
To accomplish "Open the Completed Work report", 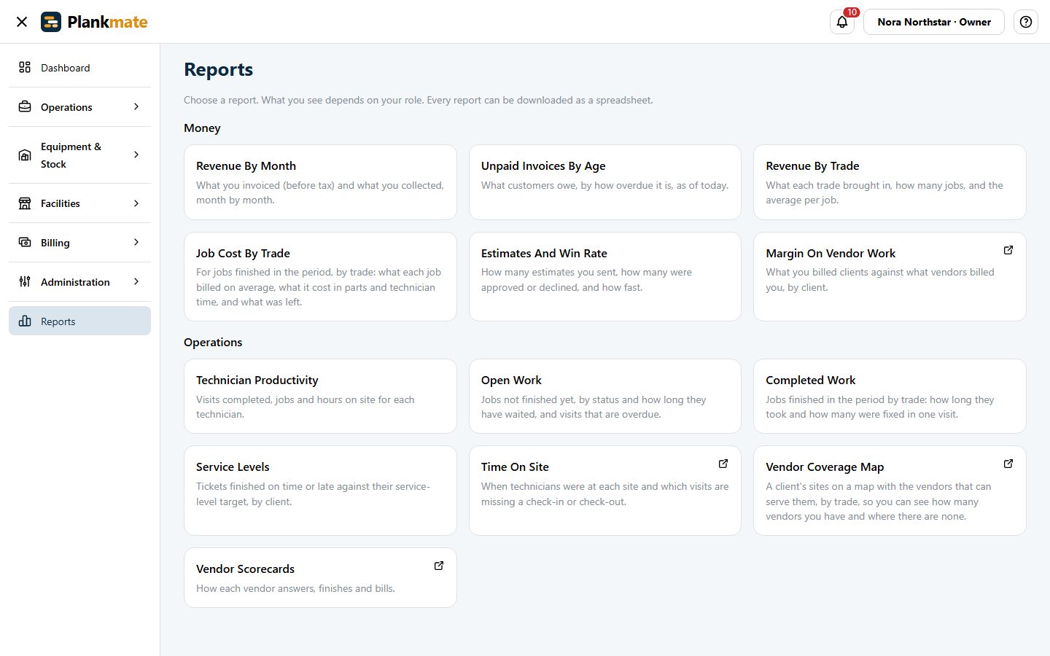I will pyautogui.click(x=890, y=396).
